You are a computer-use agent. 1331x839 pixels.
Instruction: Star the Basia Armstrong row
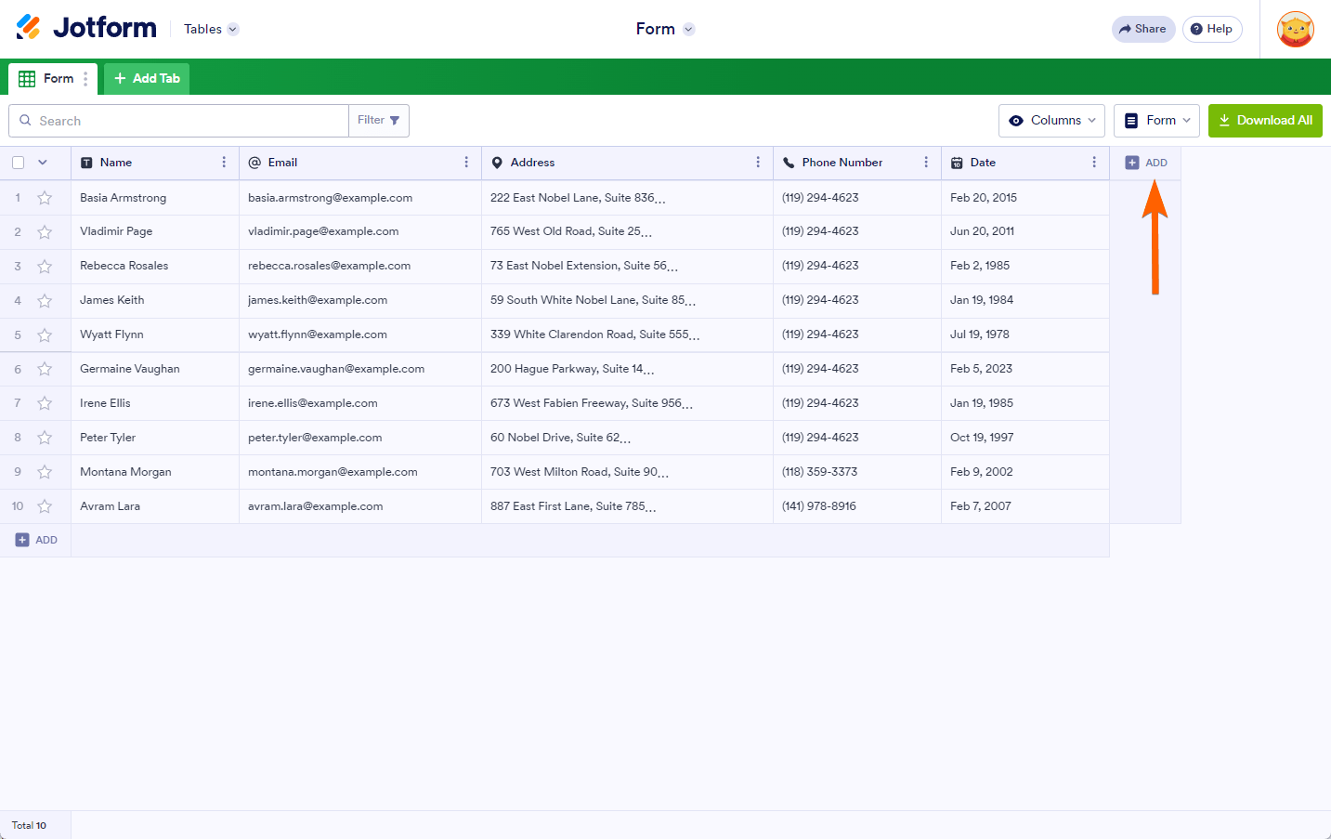pos(45,198)
